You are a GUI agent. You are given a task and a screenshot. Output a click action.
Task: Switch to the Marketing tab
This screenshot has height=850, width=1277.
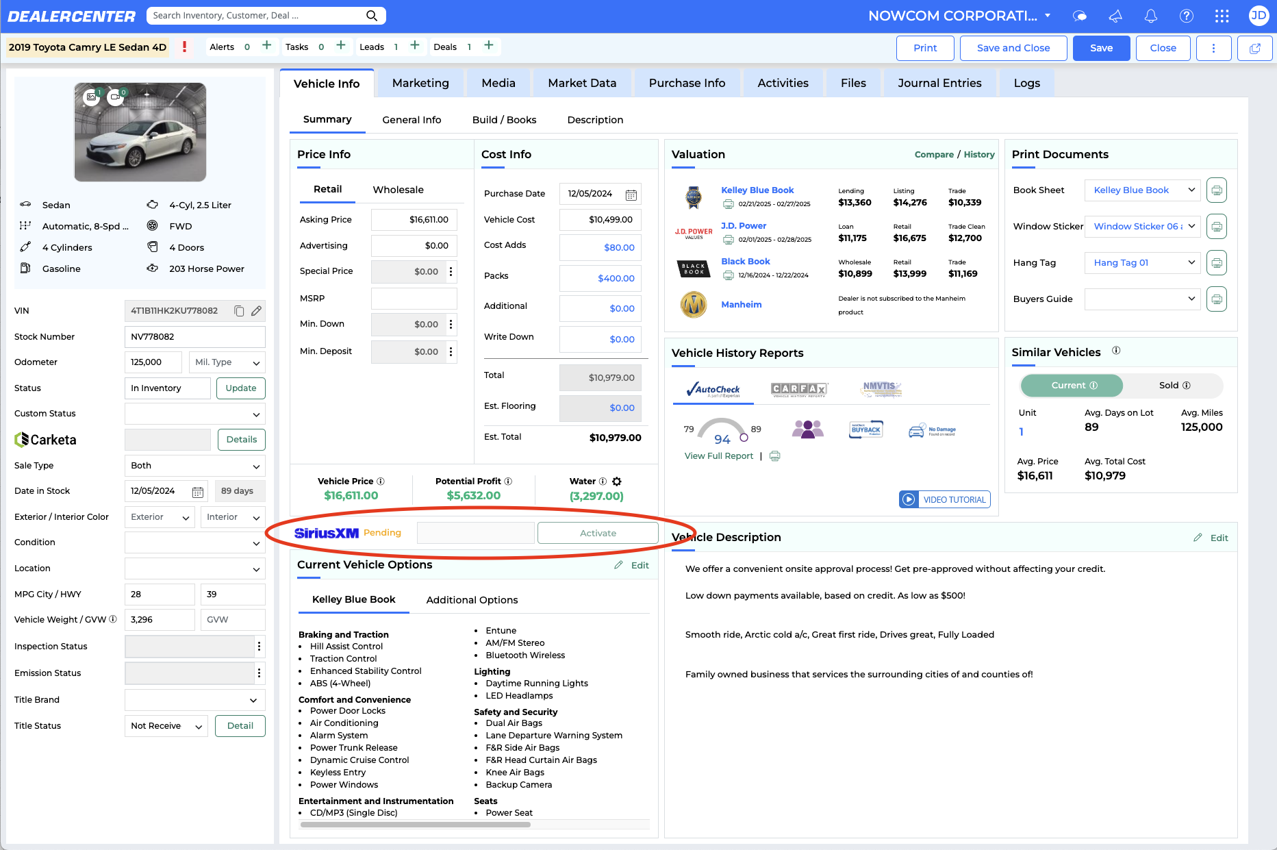pos(420,83)
